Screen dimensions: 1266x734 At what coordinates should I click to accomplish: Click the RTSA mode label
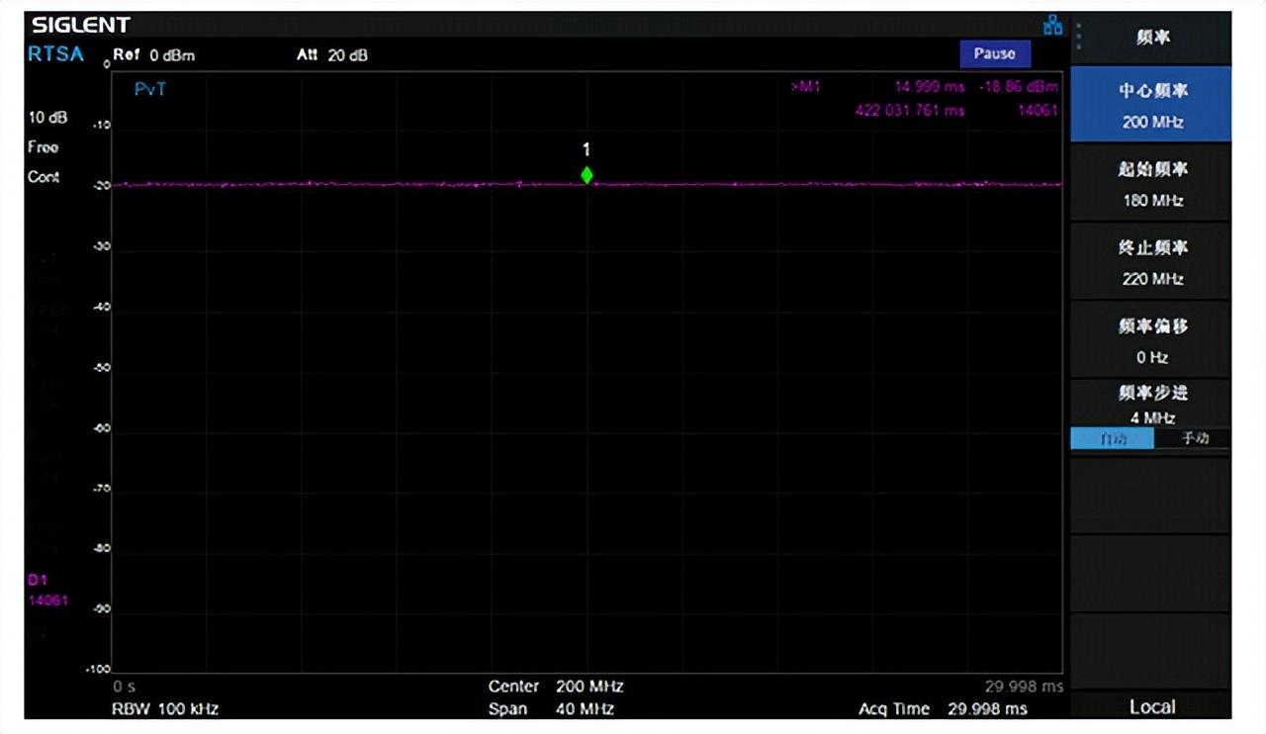point(55,54)
